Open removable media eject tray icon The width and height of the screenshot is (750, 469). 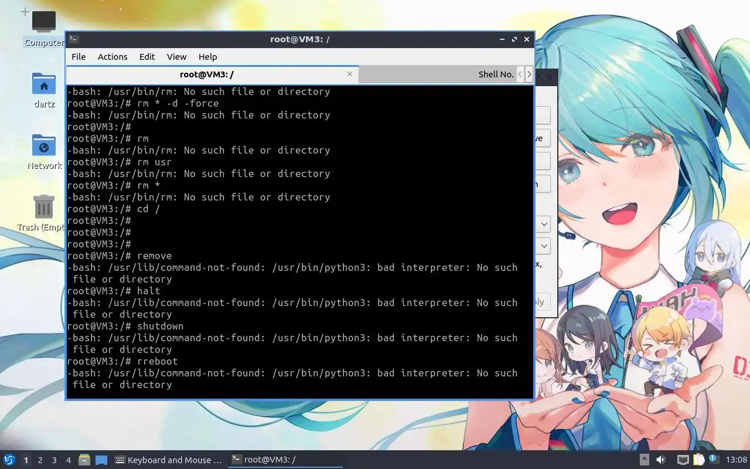[x=644, y=460]
